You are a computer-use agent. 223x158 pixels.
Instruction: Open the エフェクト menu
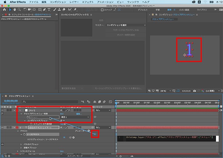[x=88, y=2]
